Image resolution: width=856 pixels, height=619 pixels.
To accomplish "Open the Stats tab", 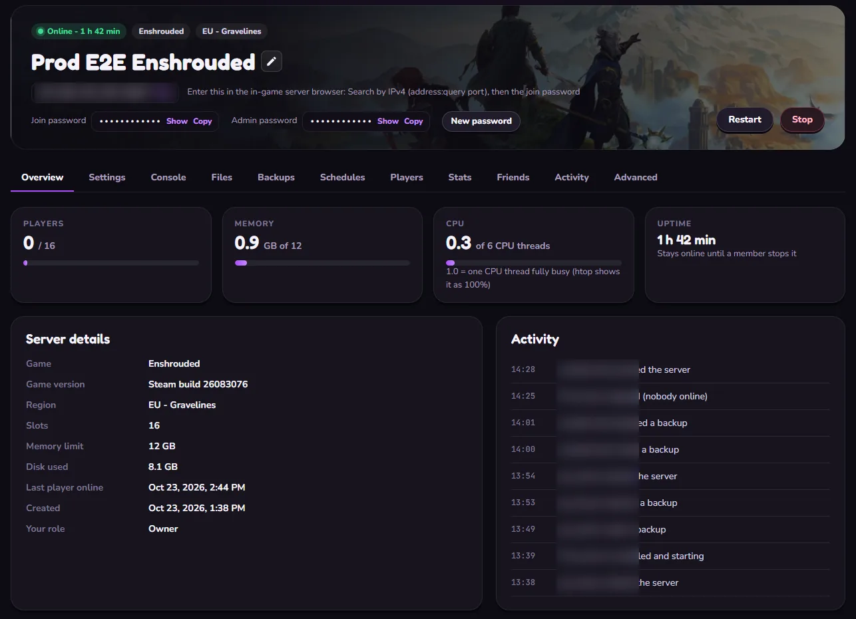I will pyautogui.click(x=460, y=177).
